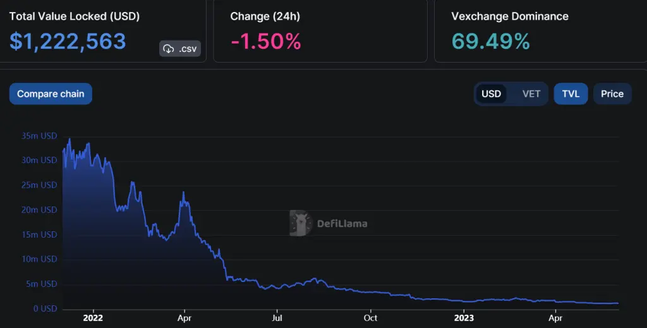Switch denomination to USD

click(x=491, y=94)
